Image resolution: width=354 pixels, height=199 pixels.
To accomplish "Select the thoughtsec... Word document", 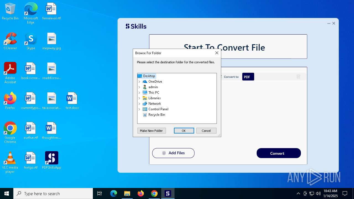I will [51, 131].
